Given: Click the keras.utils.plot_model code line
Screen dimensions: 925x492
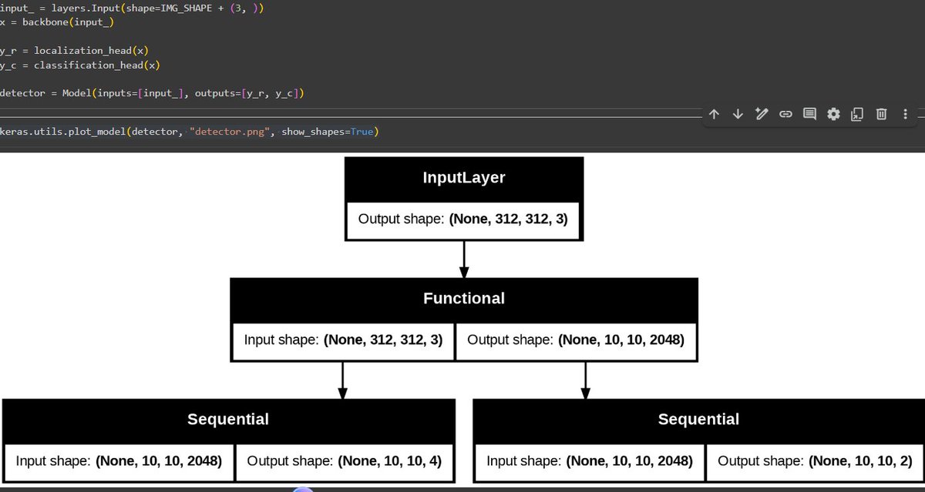Looking at the screenshot, I should pyautogui.click(x=190, y=132).
